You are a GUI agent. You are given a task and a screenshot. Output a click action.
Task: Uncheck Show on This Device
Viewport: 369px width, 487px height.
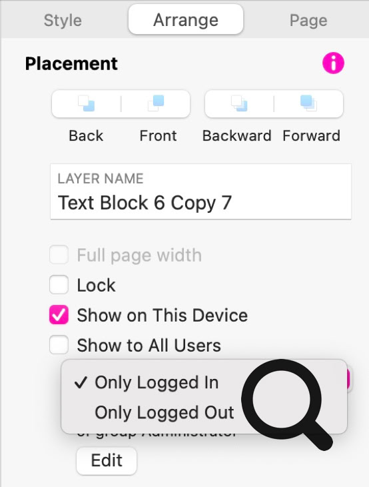59,315
